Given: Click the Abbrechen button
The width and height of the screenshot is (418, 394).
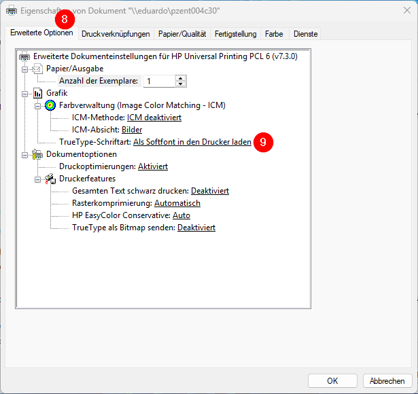Looking at the screenshot, I should coord(387,381).
